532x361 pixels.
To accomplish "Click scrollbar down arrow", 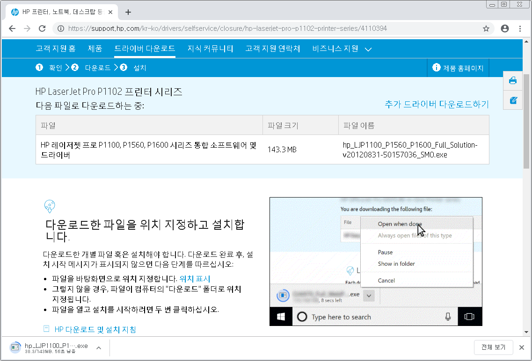I will (526, 332).
